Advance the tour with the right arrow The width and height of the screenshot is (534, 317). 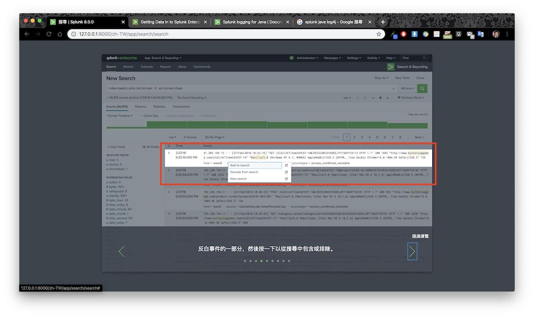coord(412,251)
